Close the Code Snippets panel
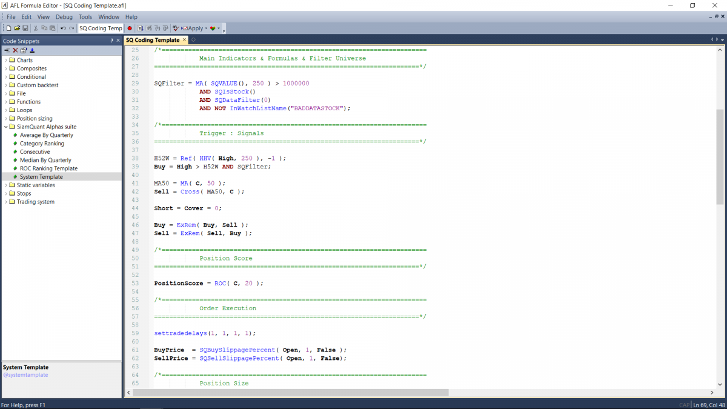The height and width of the screenshot is (409, 727). click(118, 41)
